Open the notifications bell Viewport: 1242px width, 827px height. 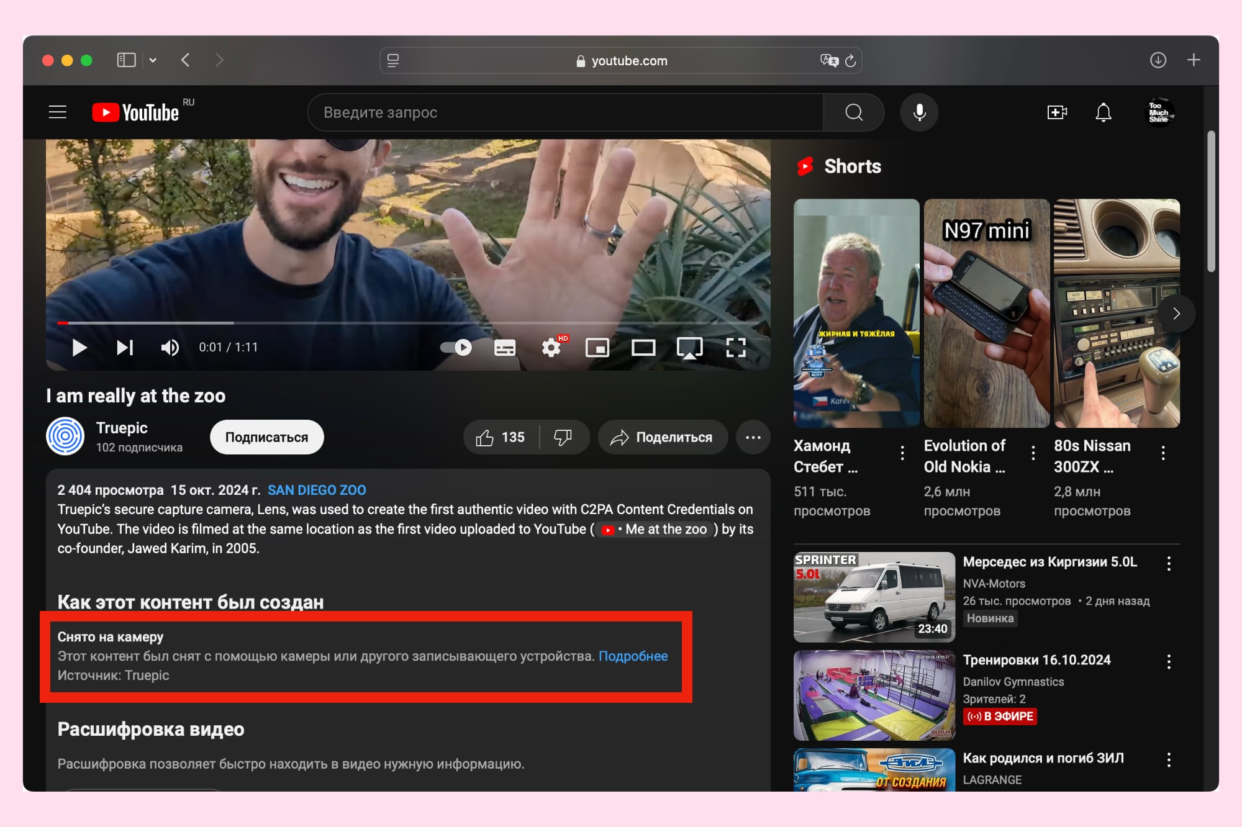point(1103,112)
